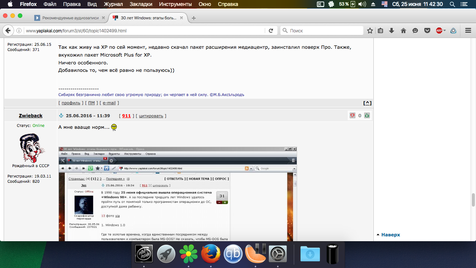Open the Правка menu
Viewport: 476px width, 268px height.
tap(72, 4)
